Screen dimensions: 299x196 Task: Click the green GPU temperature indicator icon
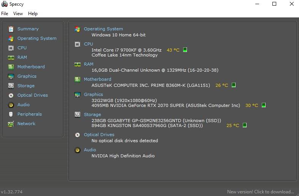pyautogui.click(x=264, y=105)
